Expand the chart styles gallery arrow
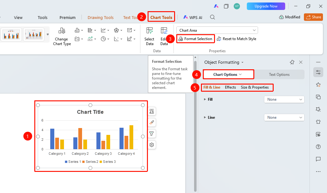This screenshot has height=193, width=327. tap(48, 34)
